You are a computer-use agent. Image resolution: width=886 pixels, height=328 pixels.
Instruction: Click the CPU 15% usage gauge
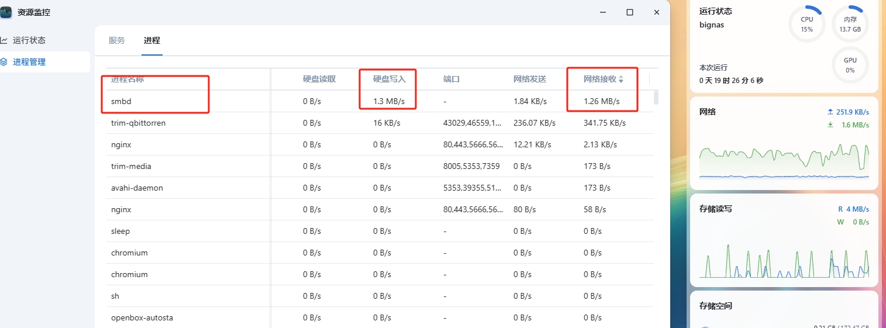click(x=807, y=24)
